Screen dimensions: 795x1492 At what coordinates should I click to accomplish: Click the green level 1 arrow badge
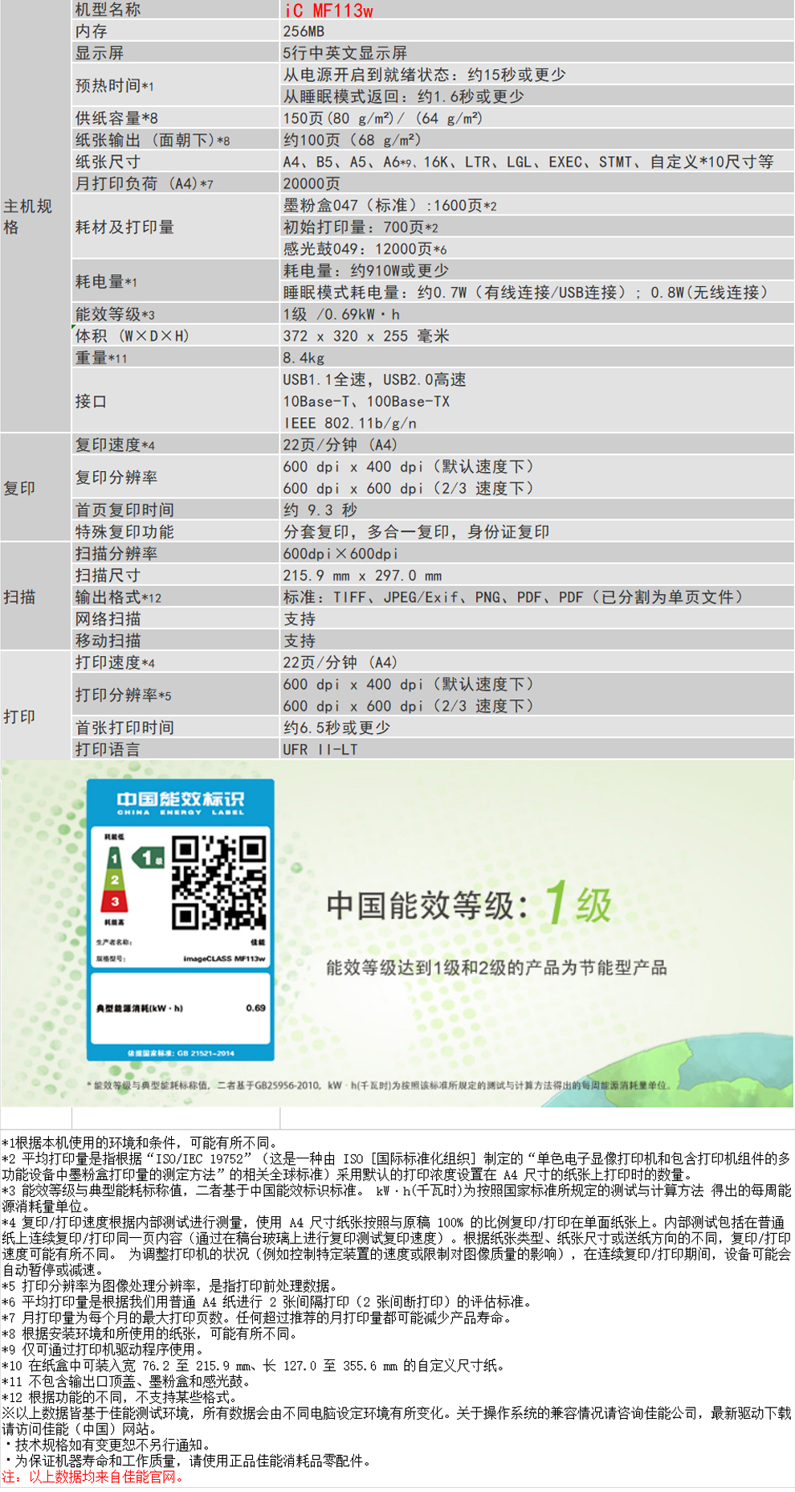point(149,858)
